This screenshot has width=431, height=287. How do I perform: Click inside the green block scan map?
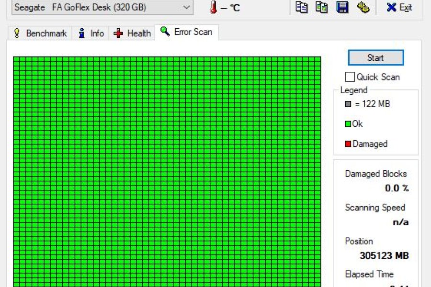coord(167,172)
